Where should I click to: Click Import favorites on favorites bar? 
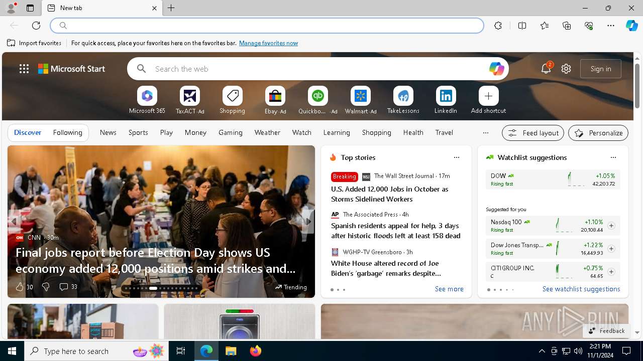(34, 43)
